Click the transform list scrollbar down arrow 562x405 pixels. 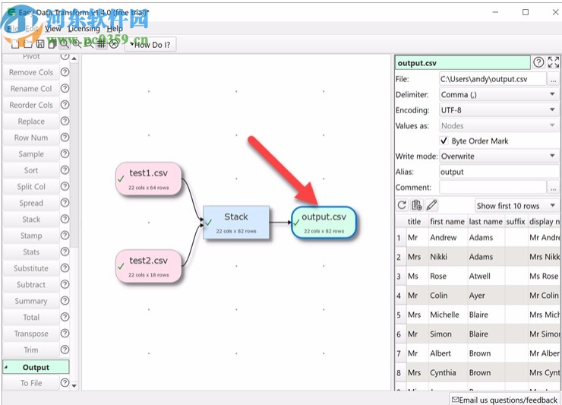74,386
